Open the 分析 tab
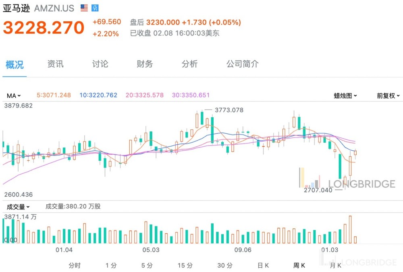 tap(189, 64)
